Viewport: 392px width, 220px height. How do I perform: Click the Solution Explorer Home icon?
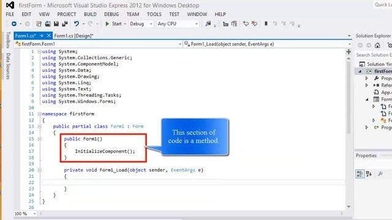377,45
